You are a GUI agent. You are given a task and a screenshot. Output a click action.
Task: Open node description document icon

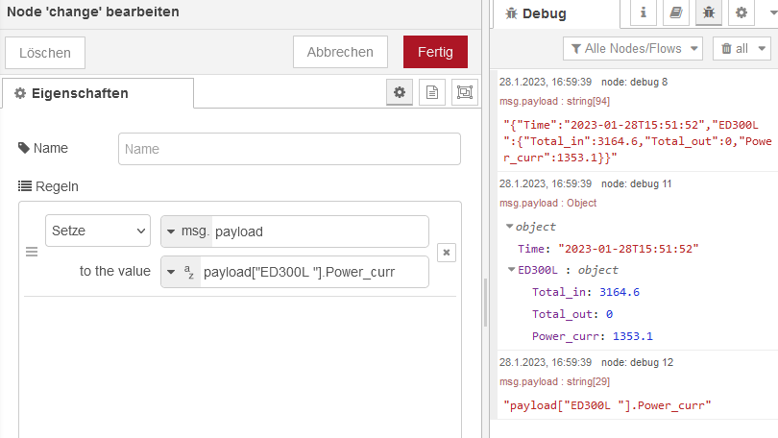[432, 93]
